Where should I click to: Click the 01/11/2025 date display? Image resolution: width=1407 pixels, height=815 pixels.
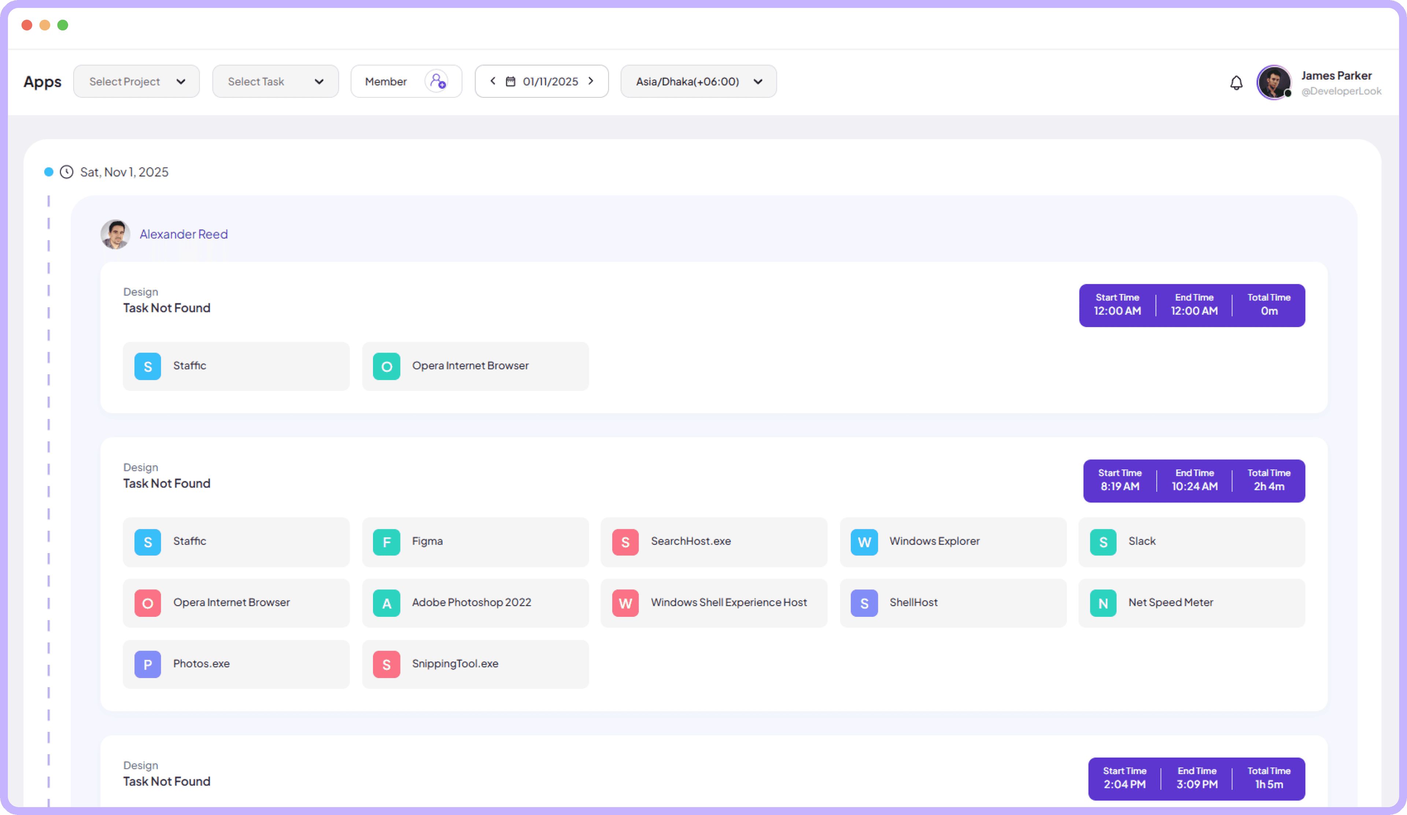pyautogui.click(x=550, y=81)
